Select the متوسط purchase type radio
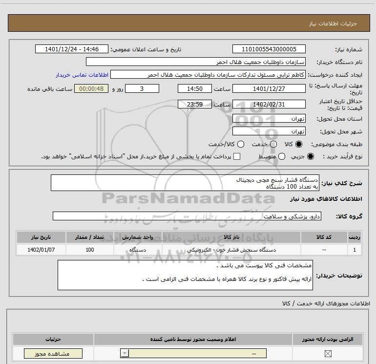Image resolution: width=376 pixels, height=364 pixels. tap(282, 156)
